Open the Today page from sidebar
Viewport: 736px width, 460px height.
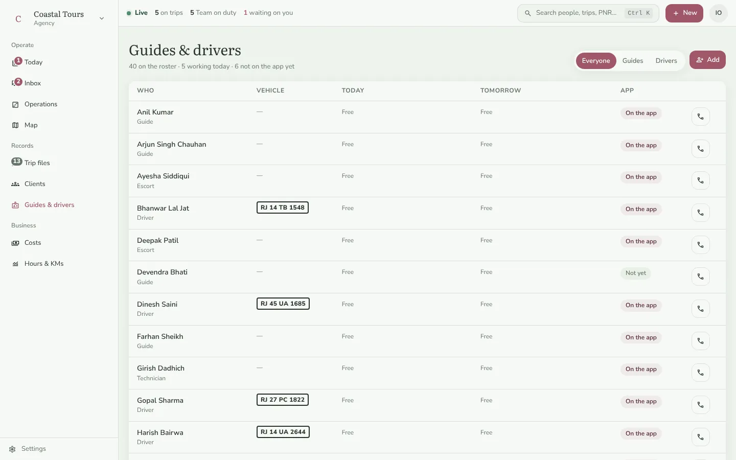(59, 62)
